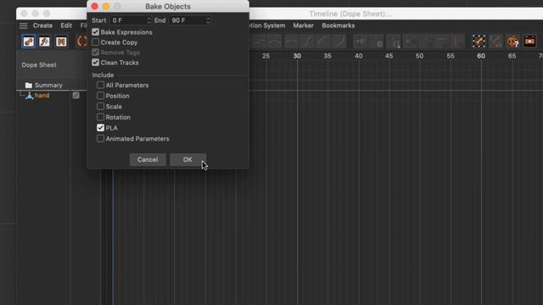Open the timeline hamburger menu icon

coord(23,25)
